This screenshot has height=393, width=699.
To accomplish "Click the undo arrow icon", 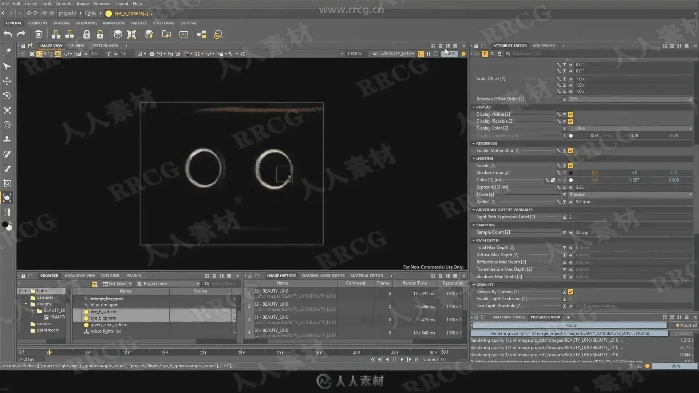I will click(8, 34).
